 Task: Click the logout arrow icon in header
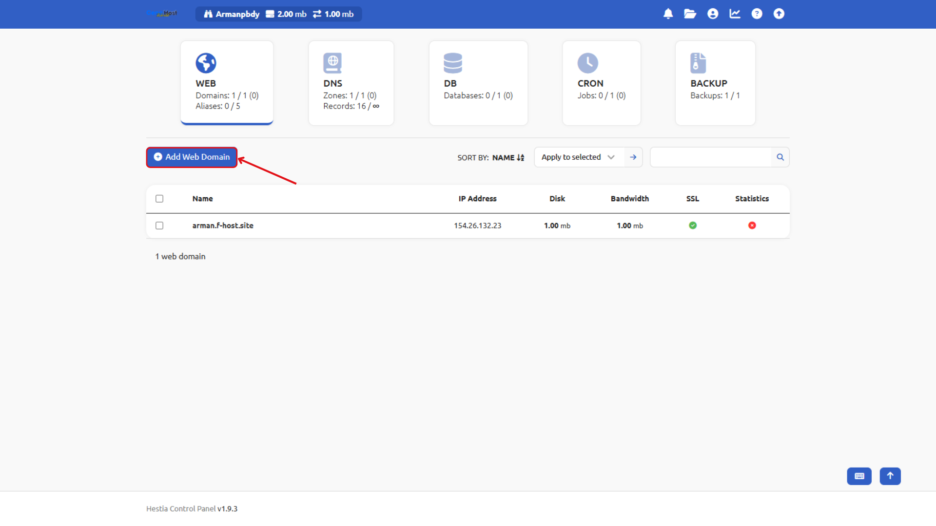[x=779, y=14]
